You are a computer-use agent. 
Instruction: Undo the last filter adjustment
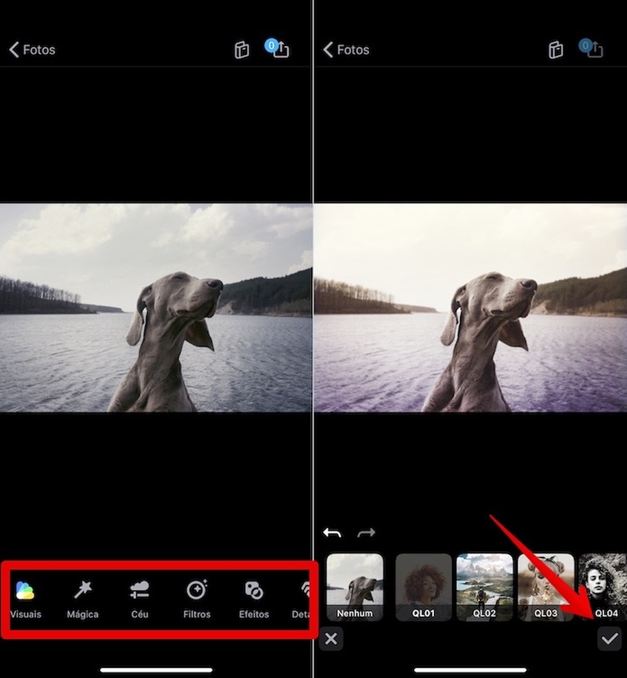pyautogui.click(x=332, y=532)
